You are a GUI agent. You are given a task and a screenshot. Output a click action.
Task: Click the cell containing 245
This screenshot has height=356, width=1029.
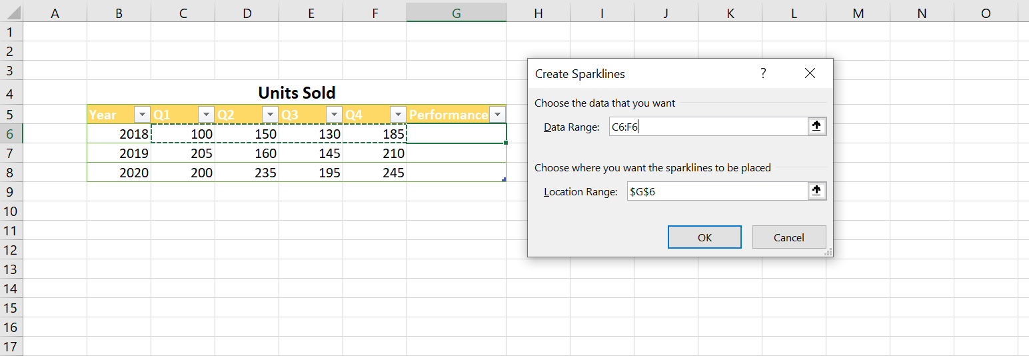point(375,173)
